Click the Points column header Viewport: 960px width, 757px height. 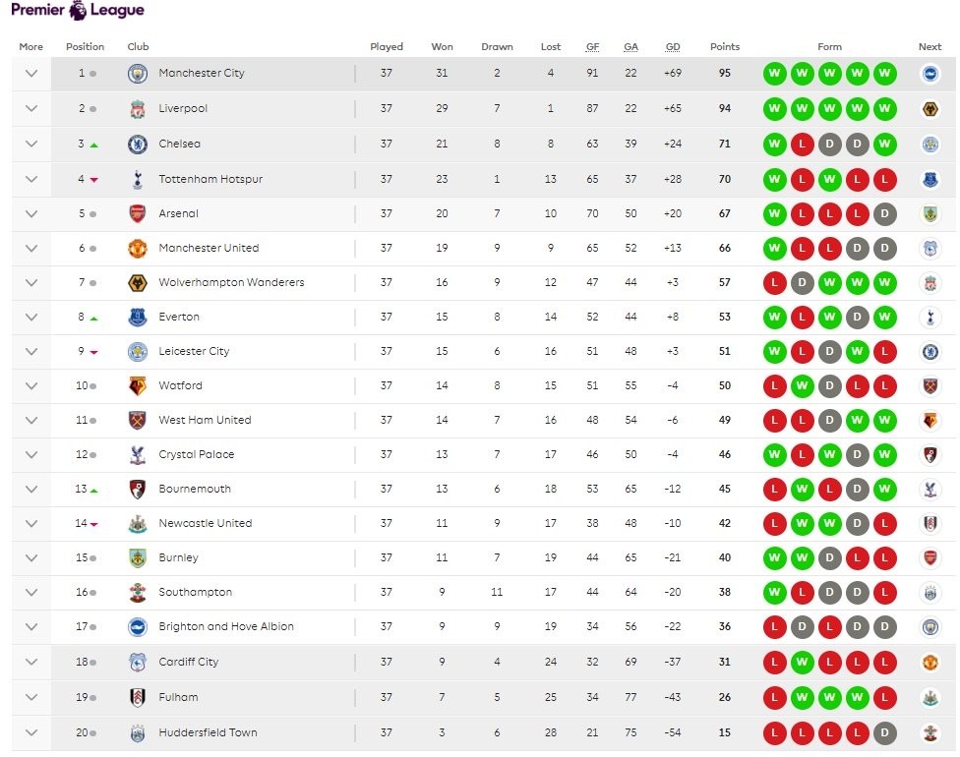point(724,46)
